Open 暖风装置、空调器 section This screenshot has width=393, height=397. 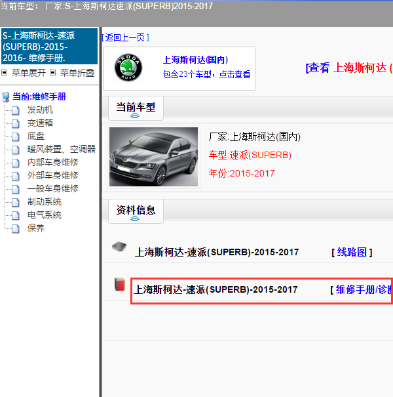pyautogui.click(x=62, y=150)
